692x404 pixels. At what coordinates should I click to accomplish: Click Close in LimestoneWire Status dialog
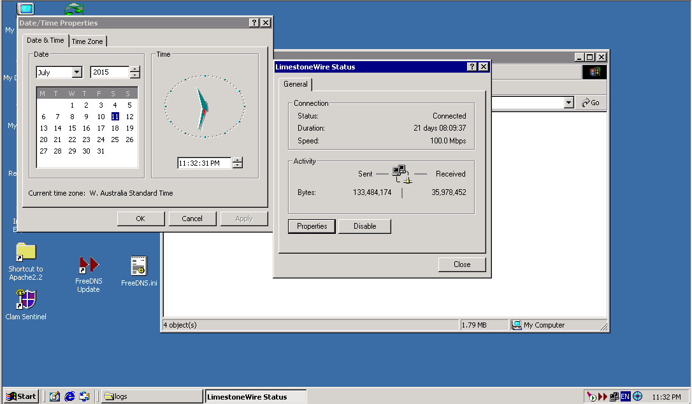462,264
